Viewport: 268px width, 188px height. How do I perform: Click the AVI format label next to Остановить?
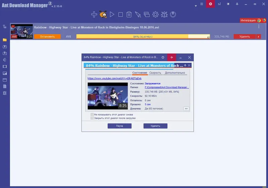pyautogui.click(x=68, y=37)
